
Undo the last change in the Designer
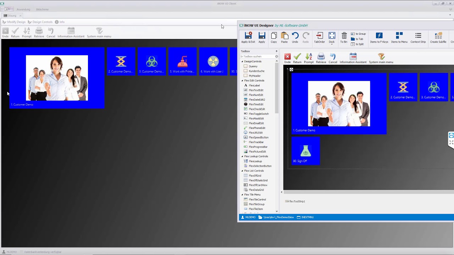(x=295, y=38)
